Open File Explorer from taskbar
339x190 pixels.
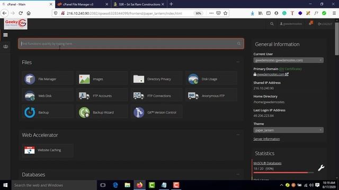[127, 185]
